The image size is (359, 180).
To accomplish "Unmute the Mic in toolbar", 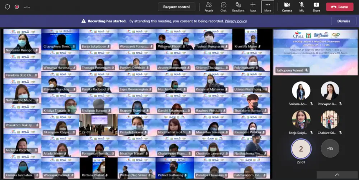I will pos(302,7).
